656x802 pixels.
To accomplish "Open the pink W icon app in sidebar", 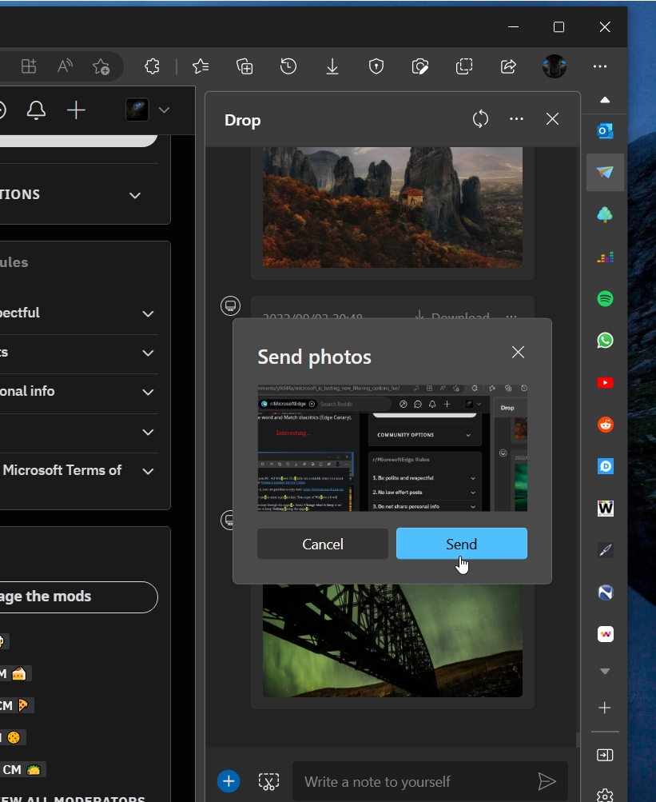I will (x=606, y=634).
